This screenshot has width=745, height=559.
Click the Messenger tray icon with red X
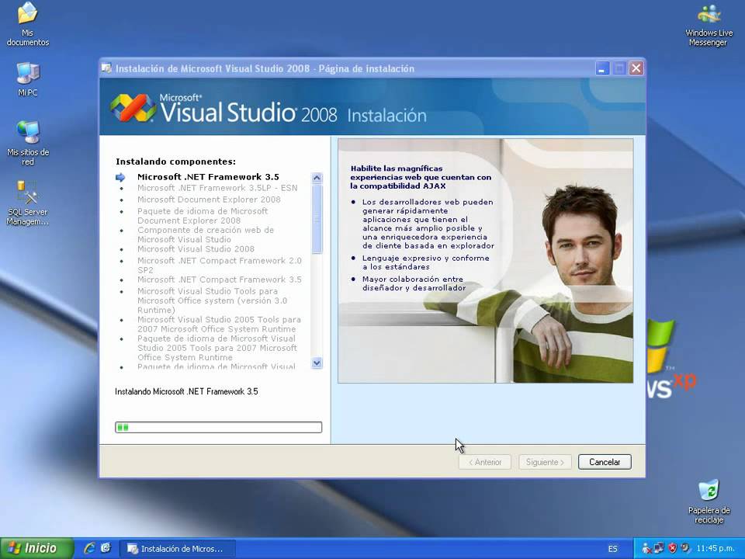coord(646,549)
